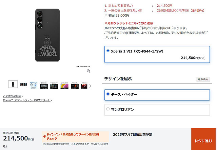Select the colorful sixth thumbnail
The width and height of the screenshot is (217, 150).
[64, 85]
